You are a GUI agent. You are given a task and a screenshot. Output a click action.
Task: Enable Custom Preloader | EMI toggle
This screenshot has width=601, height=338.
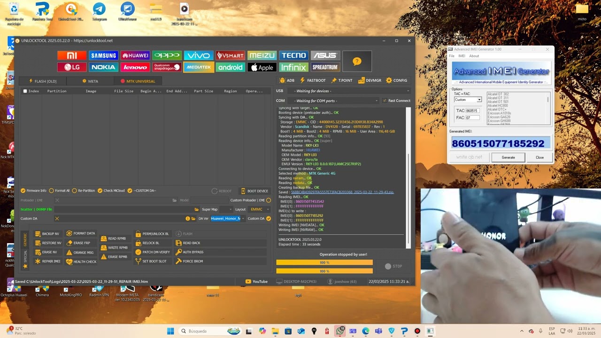click(269, 200)
